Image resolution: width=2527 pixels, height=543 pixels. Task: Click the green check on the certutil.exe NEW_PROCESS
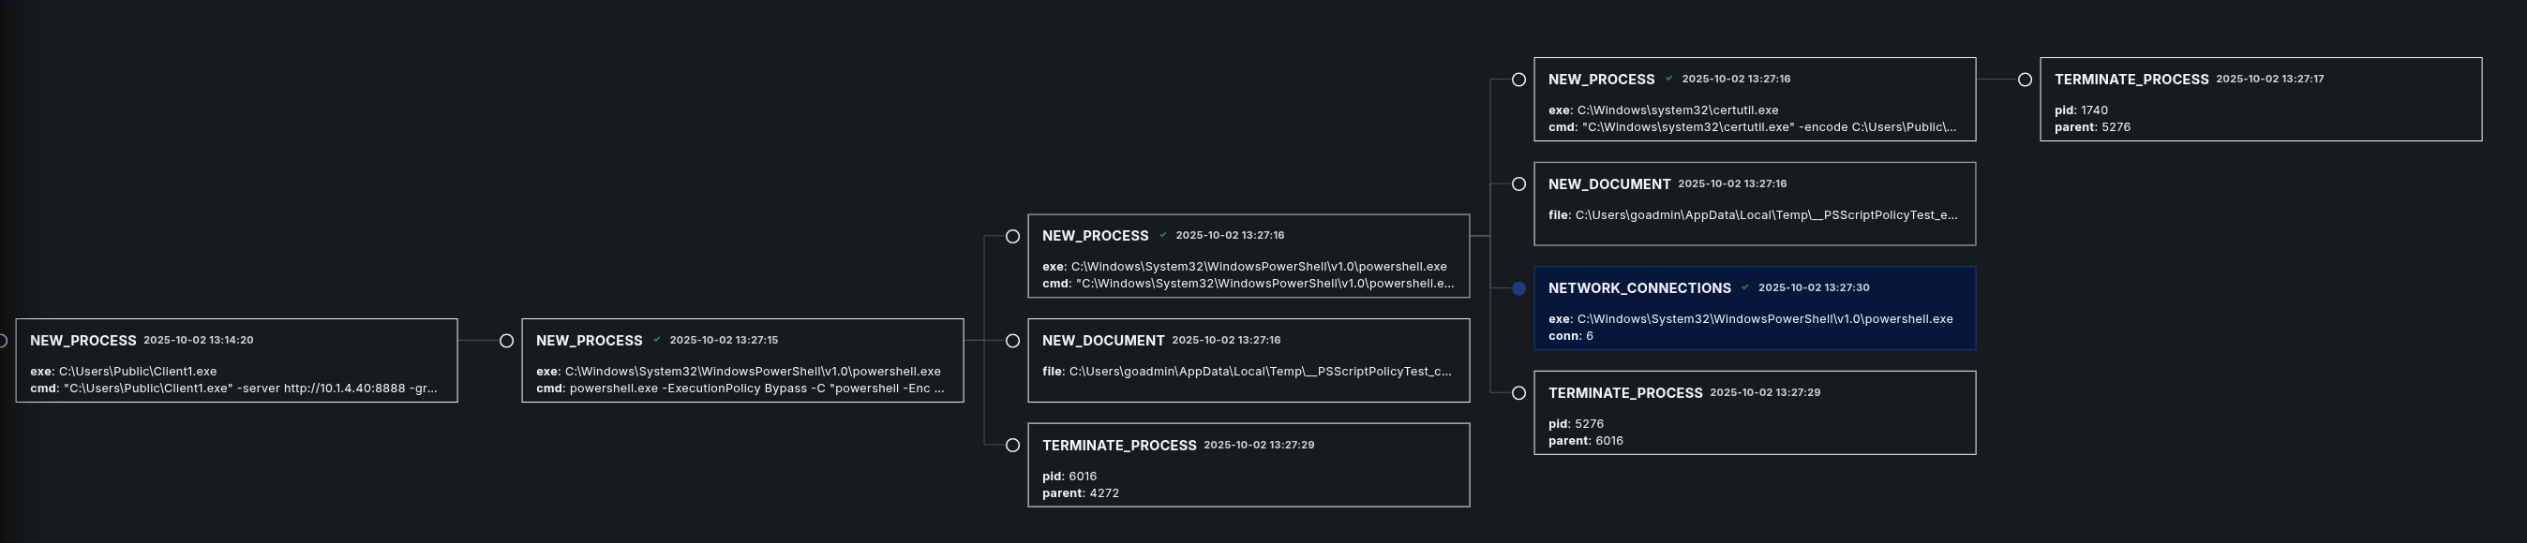1668,79
